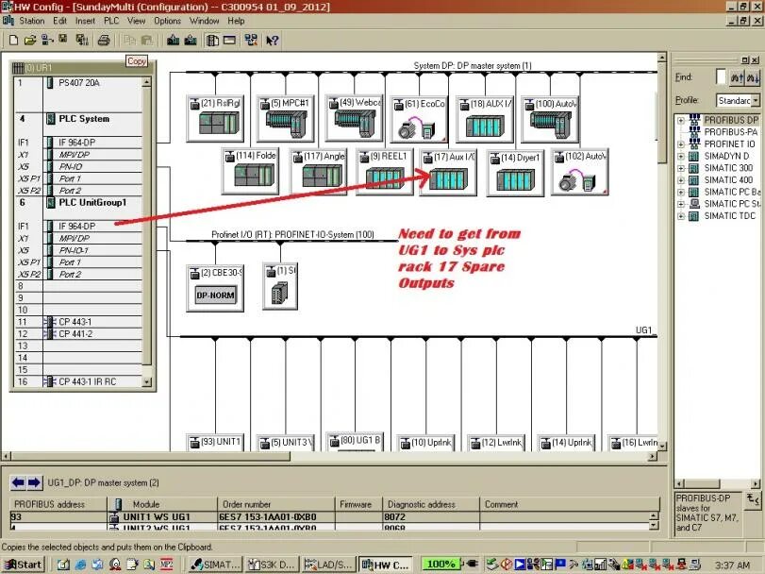Expand the SIMATIC 400 catalog node
The image size is (765, 574).
(681, 180)
